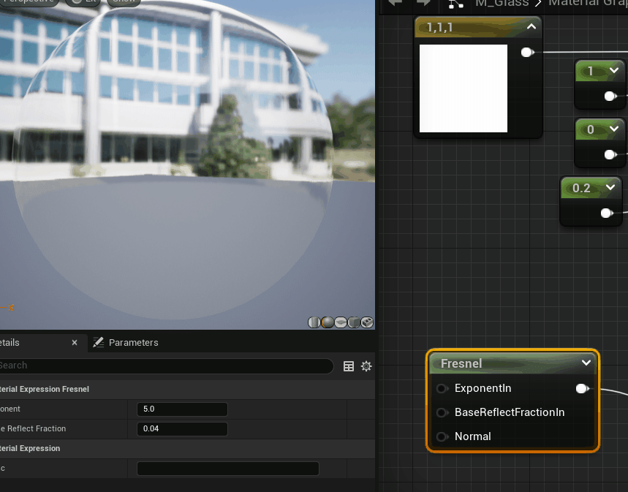Expand the constant 1 node chevron
The width and height of the screenshot is (628, 492).
point(614,70)
